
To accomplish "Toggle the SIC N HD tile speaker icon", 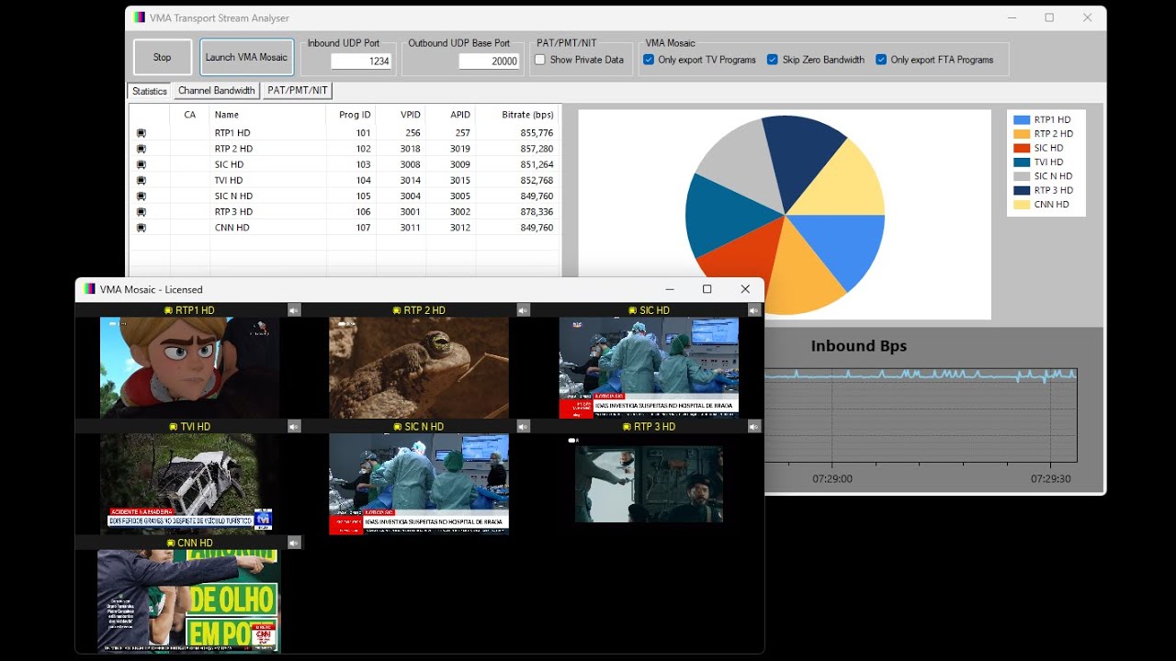I will [x=524, y=427].
